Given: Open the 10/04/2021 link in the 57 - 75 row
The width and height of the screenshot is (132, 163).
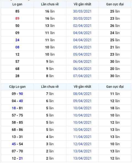Looking at the screenshot, I should [x=82, y=115].
